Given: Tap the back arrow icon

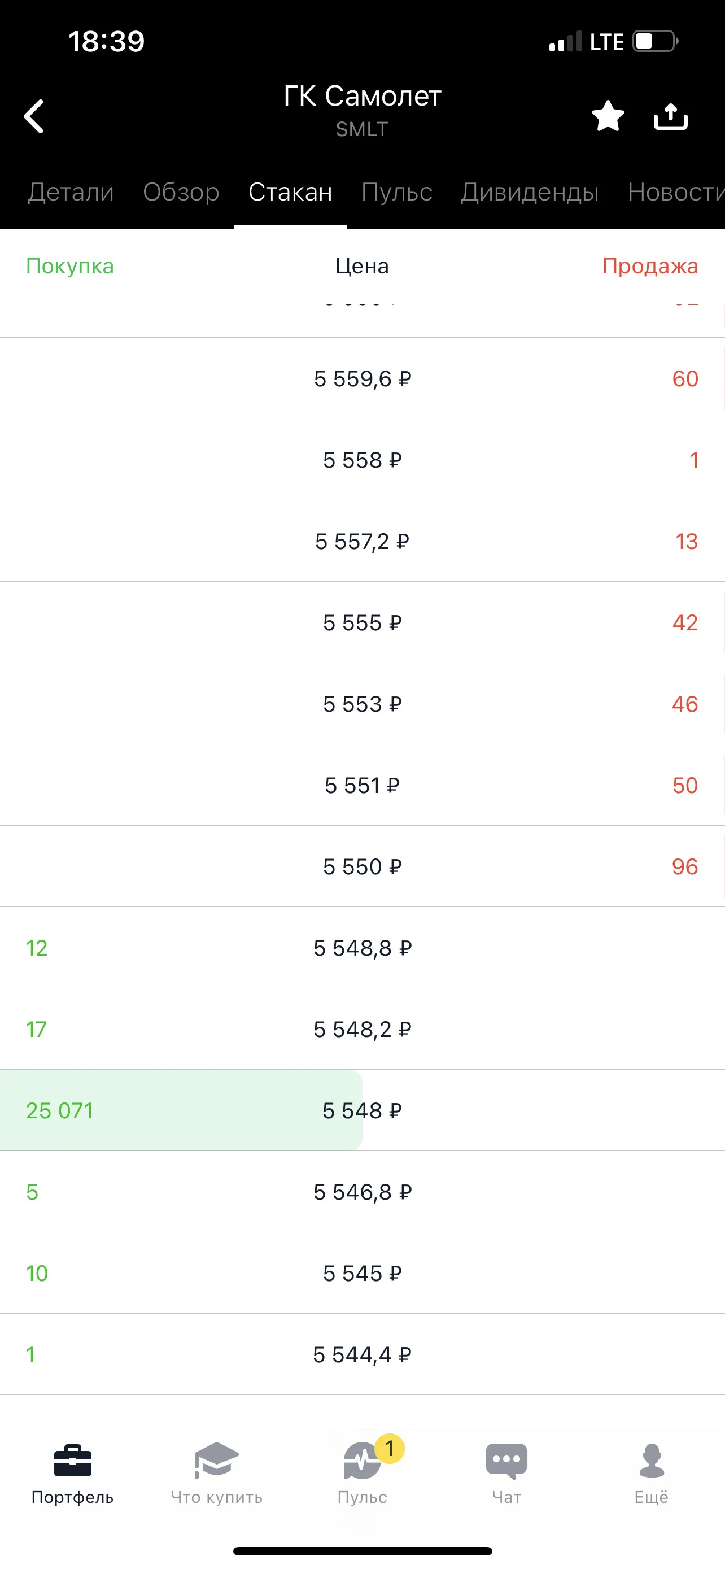Looking at the screenshot, I should pos(34,116).
